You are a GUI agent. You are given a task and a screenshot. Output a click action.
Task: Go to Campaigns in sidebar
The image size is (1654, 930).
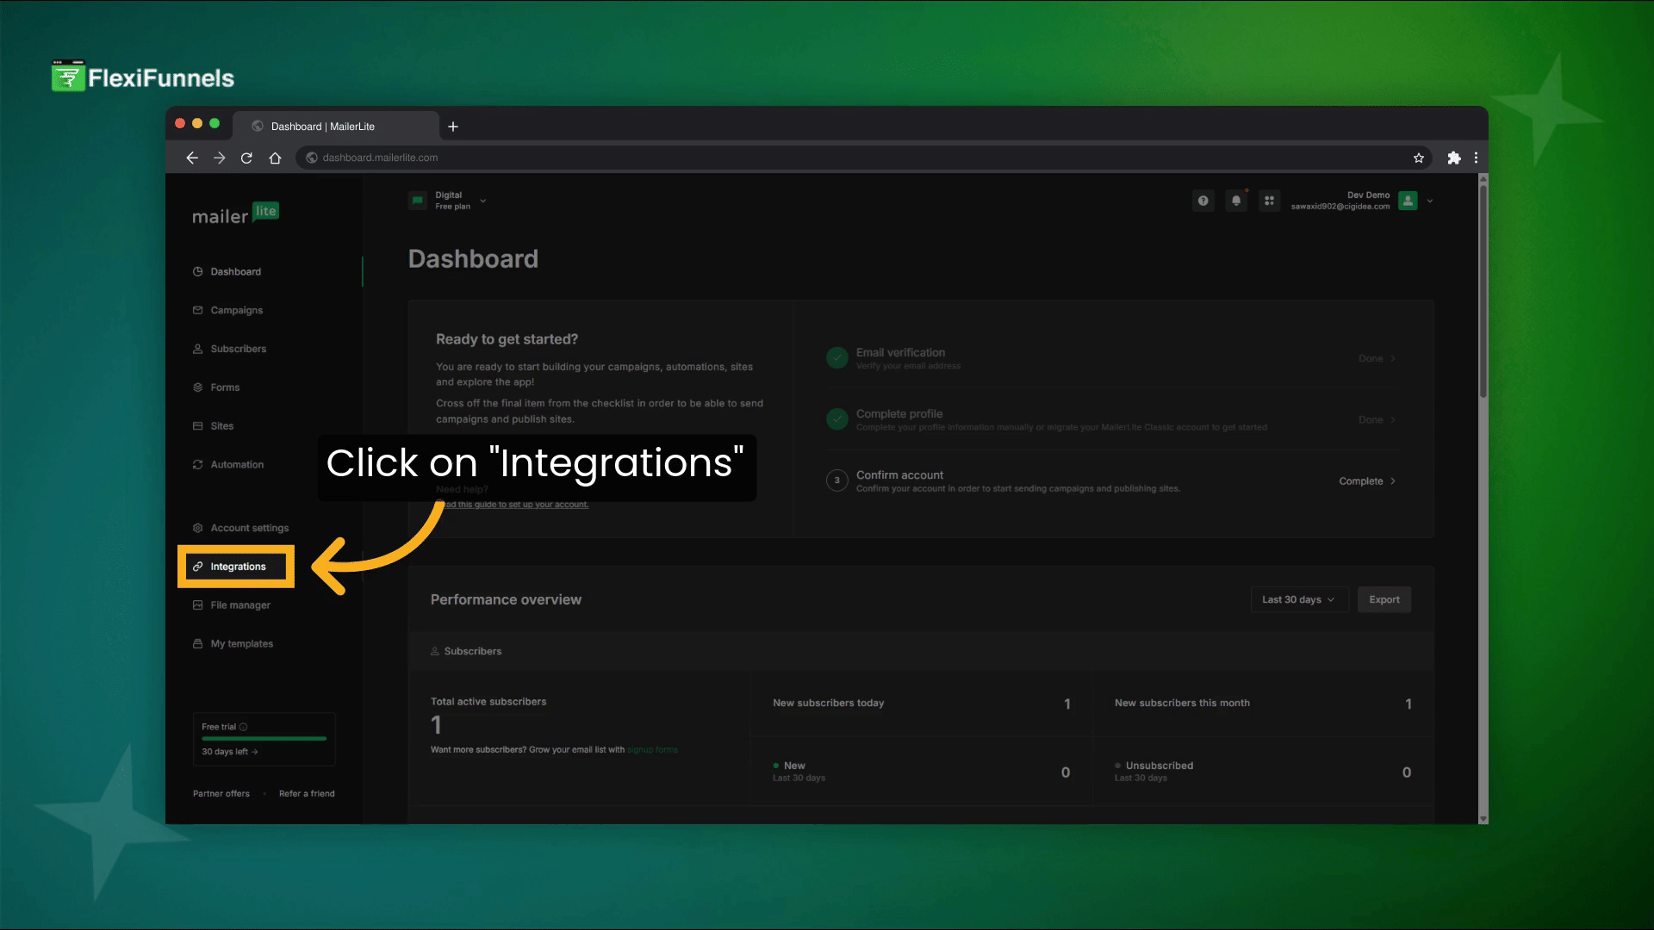236,310
